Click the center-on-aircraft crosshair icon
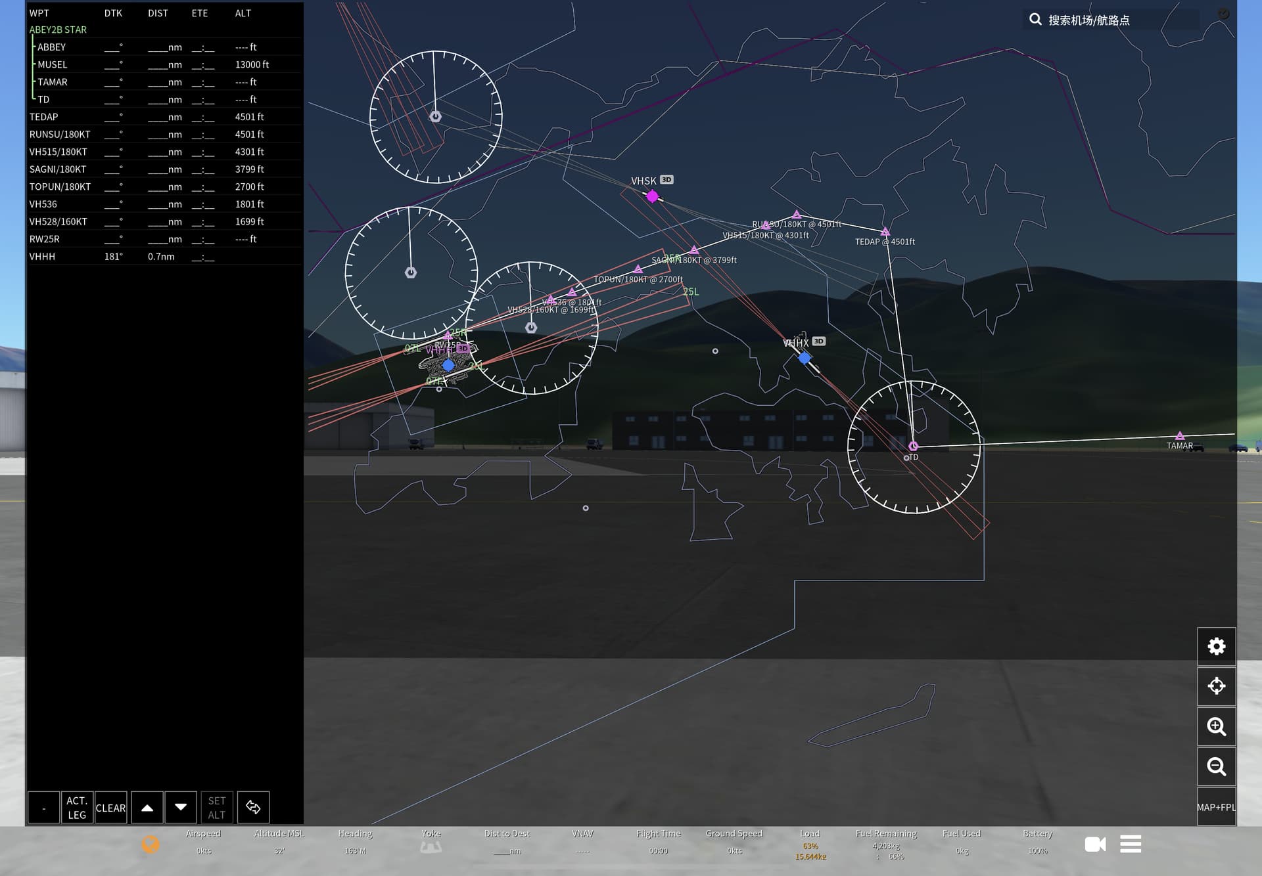Image resolution: width=1262 pixels, height=876 pixels. [x=1216, y=686]
